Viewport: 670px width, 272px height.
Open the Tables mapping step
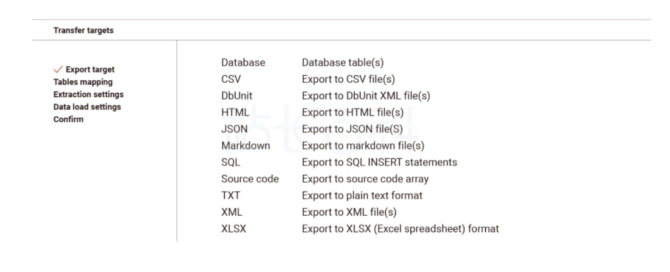click(x=83, y=82)
